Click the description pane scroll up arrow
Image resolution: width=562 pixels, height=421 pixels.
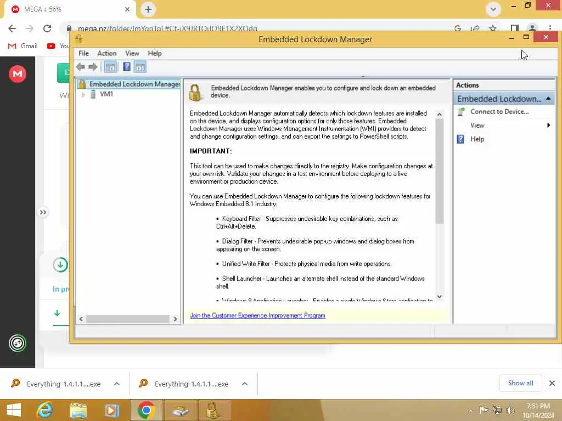click(440, 115)
